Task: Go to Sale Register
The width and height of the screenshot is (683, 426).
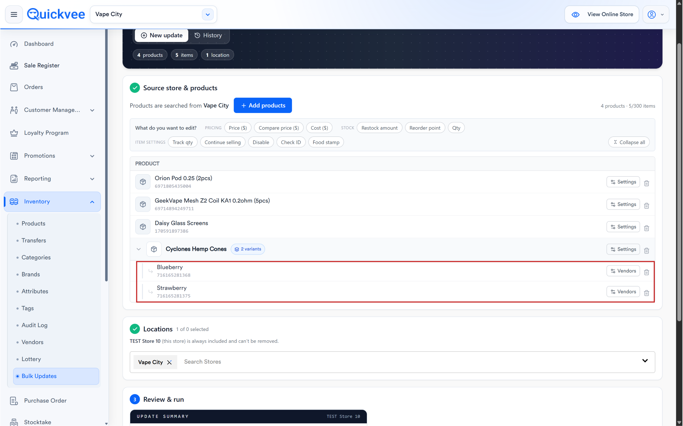Action: (x=42, y=66)
